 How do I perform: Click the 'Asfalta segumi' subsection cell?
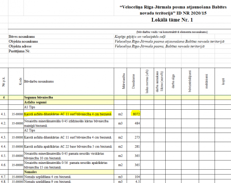click(x=69, y=102)
